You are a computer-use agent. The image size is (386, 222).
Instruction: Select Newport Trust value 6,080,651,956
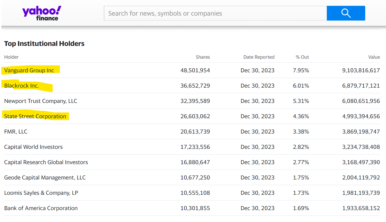click(x=361, y=101)
